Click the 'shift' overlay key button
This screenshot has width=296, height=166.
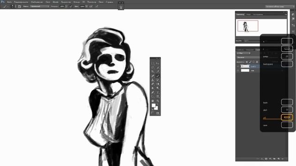[x=287, y=110]
